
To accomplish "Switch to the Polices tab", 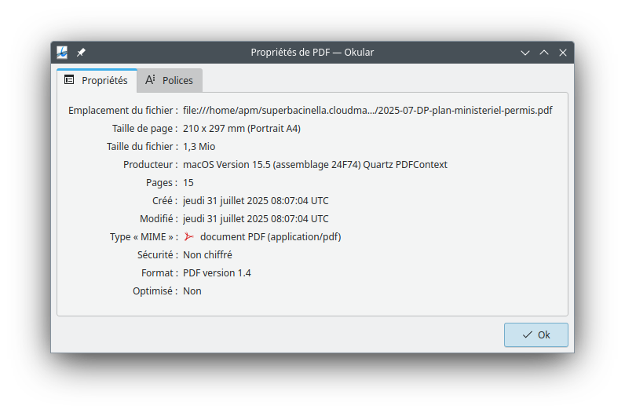I will pyautogui.click(x=170, y=80).
